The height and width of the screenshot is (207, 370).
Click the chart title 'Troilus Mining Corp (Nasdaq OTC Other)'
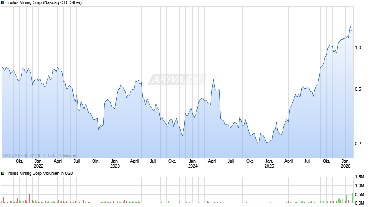tap(44, 3)
